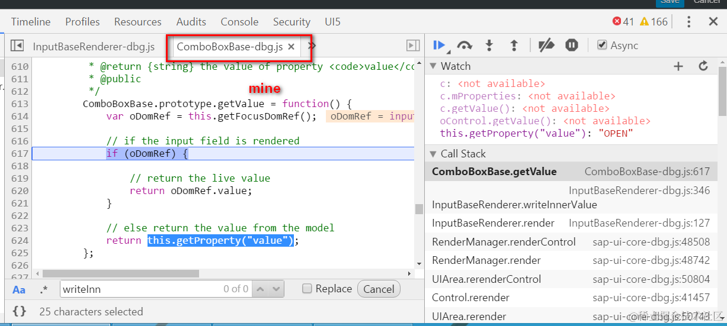Select RenderManager.renderControl stack frame
The height and width of the screenshot is (326, 727).
click(572, 242)
